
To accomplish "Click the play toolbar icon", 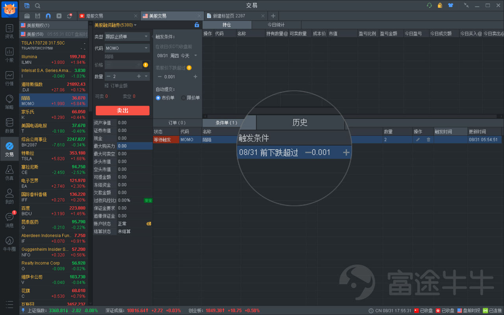I will [59, 16].
